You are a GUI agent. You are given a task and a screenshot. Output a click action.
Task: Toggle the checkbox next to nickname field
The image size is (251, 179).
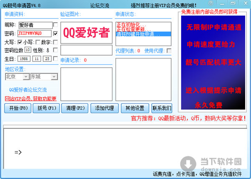pos(55,25)
